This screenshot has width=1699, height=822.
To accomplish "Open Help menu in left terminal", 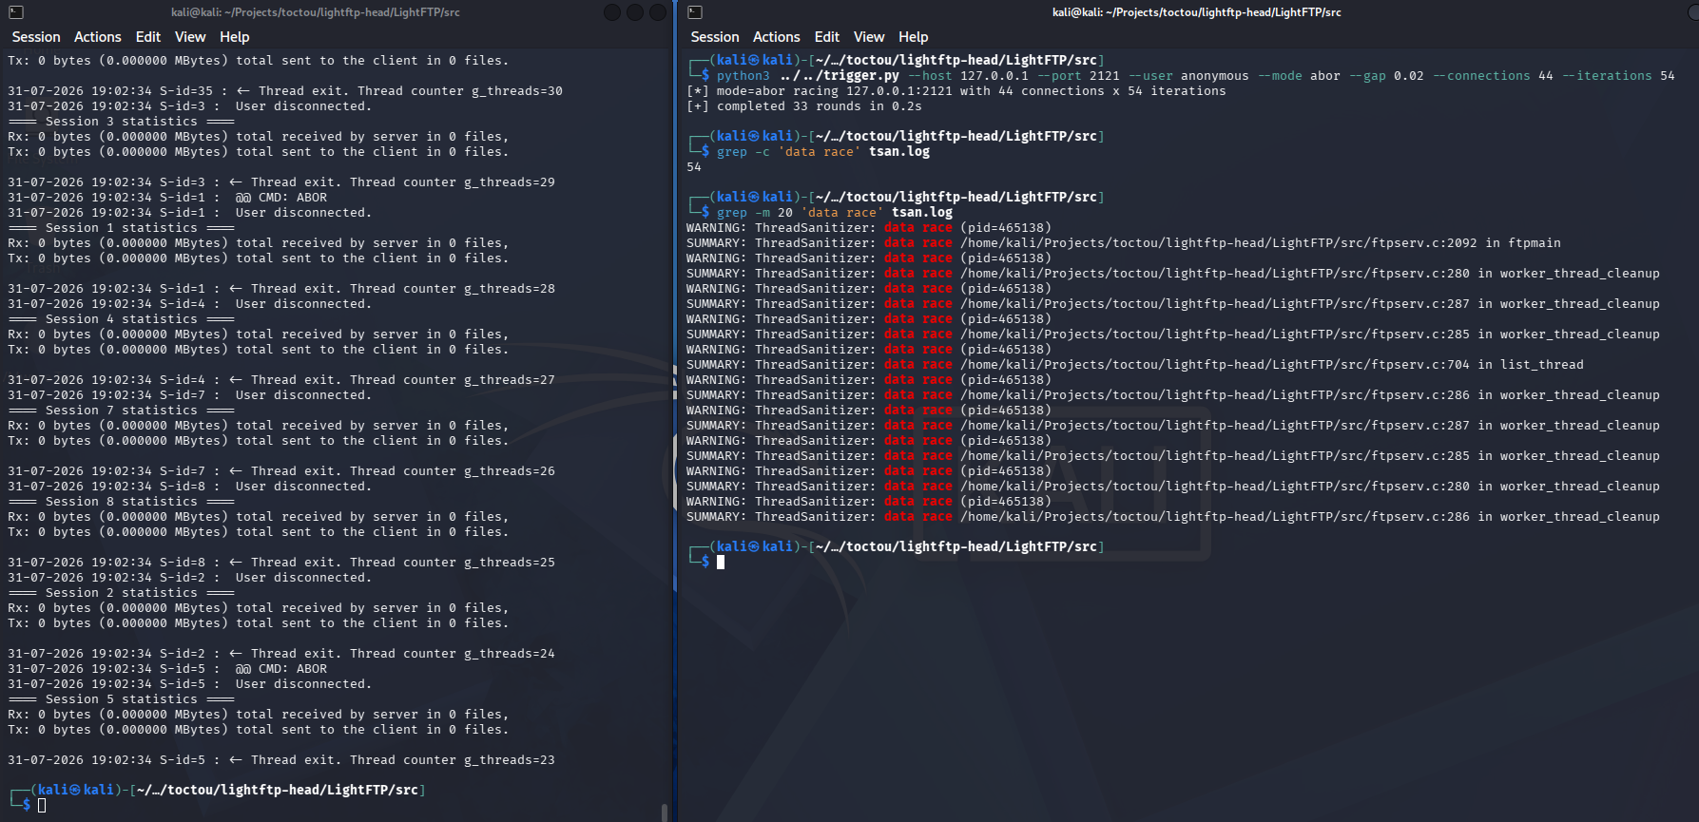I will click(x=235, y=37).
